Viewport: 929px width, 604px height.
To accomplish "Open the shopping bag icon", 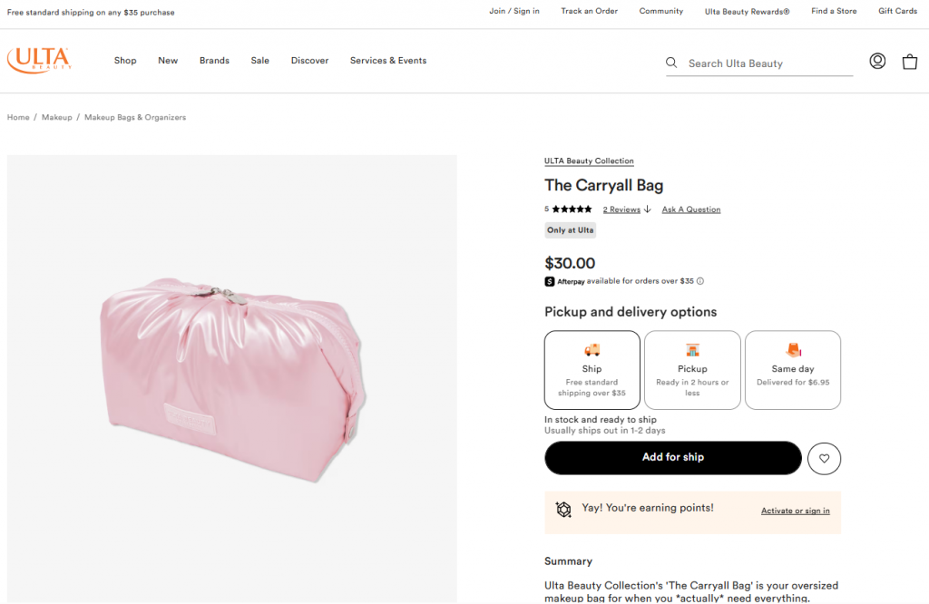I will click(910, 61).
